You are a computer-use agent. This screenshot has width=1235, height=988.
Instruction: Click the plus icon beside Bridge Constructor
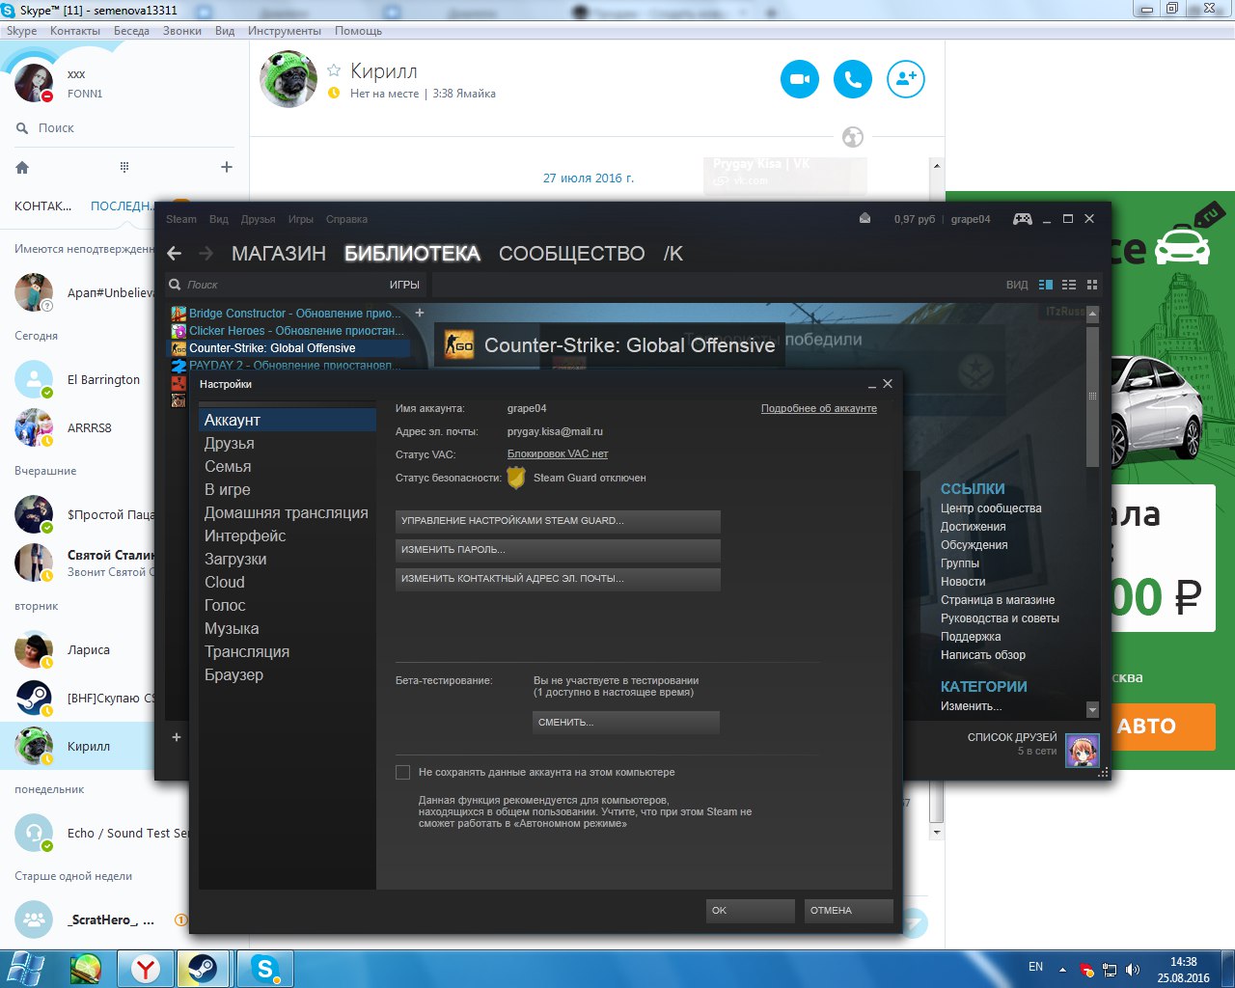tap(420, 313)
